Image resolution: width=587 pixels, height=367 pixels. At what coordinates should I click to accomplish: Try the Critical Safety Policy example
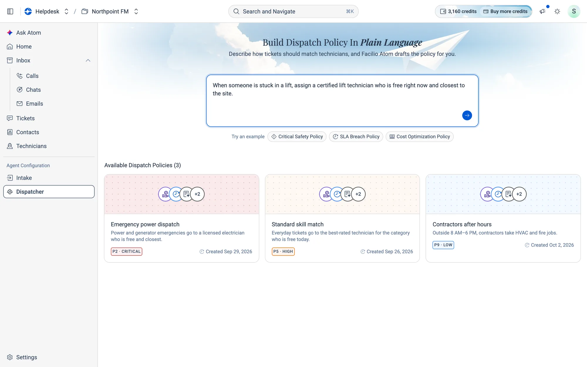click(297, 137)
